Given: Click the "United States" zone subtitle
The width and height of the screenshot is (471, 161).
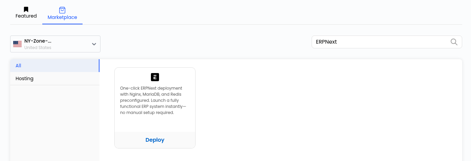Looking at the screenshot, I should (x=38, y=48).
